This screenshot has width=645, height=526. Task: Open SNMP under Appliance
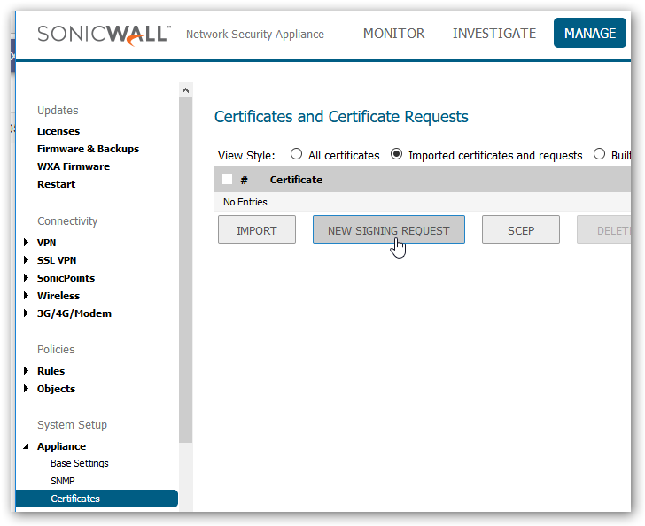[x=63, y=481]
